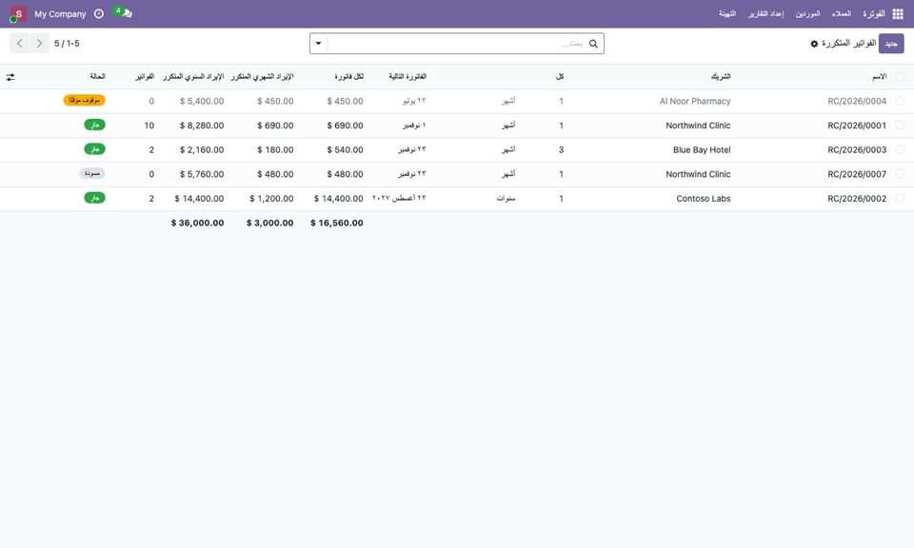Click the My Company label

click(x=60, y=14)
